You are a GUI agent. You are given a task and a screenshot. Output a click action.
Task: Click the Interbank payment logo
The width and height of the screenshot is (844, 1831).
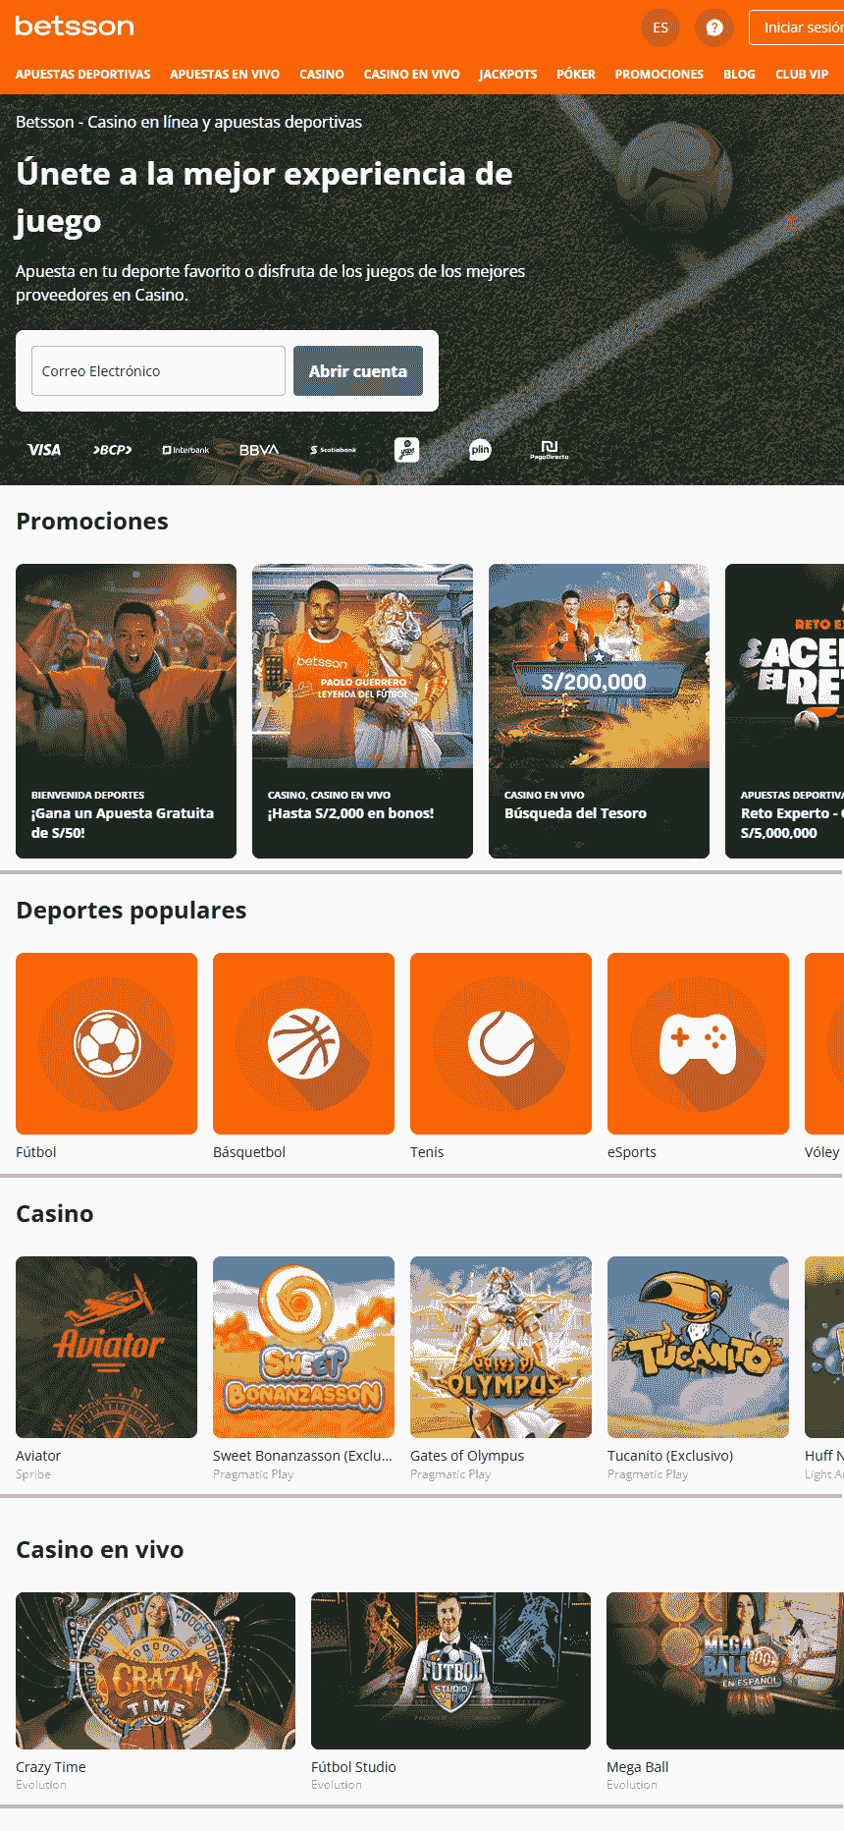[185, 450]
